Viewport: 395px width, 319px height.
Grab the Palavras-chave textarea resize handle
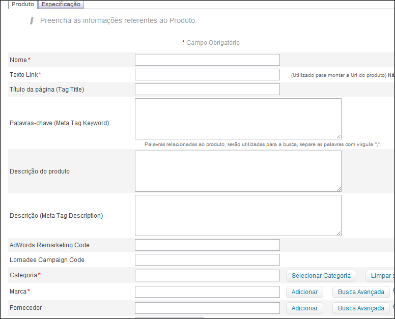coord(339,137)
